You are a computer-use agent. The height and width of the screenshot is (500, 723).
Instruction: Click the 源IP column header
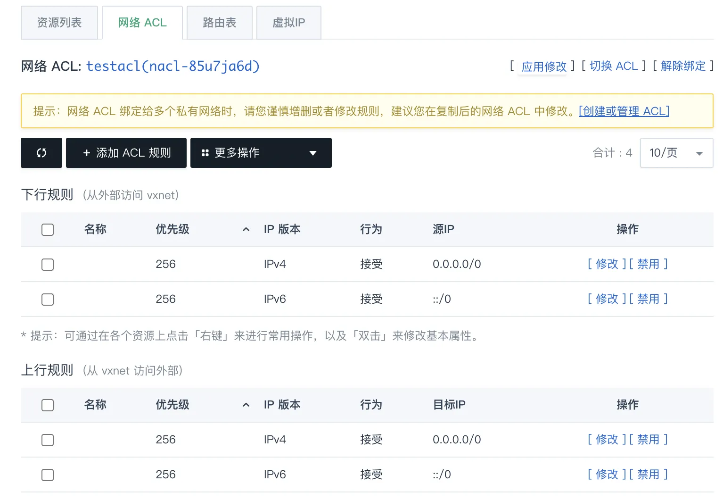pyautogui.click(x=444, y=229)
